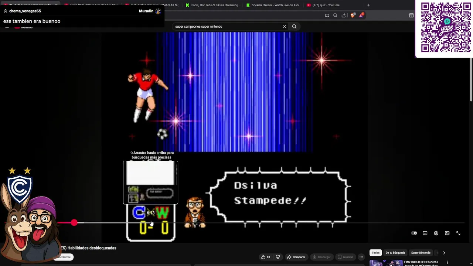Screen dimensions: 473x266
Task: Click the Compartir share button
Action: tap(296, 257)
